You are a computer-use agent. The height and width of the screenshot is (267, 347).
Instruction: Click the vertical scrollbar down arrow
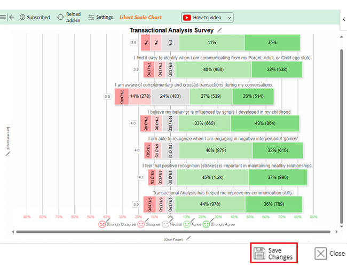pyautogui.click(x=342, y=226)
